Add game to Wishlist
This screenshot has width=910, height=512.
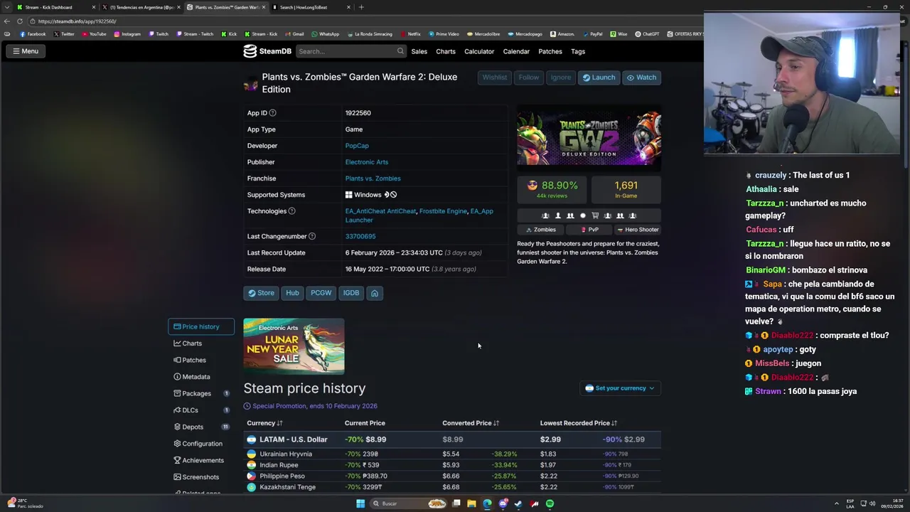tap(495, 78)
